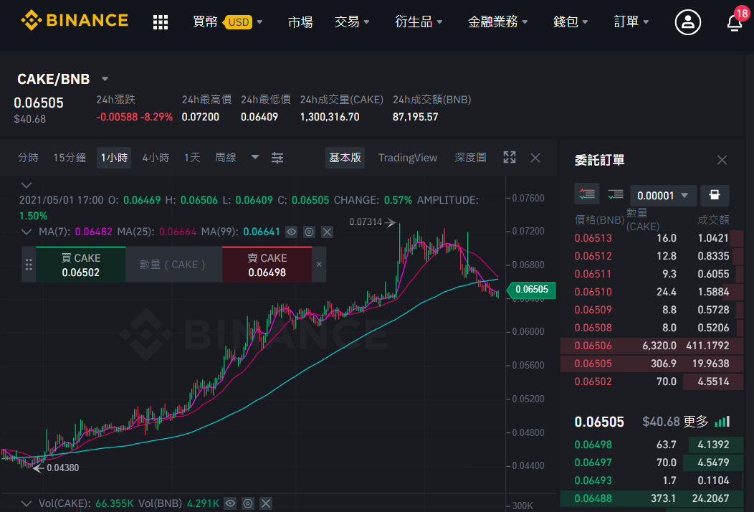This screenshot has height=512, width=754.
Task: Open 金融業務 dropdown menu
Action: pos(497,22)
